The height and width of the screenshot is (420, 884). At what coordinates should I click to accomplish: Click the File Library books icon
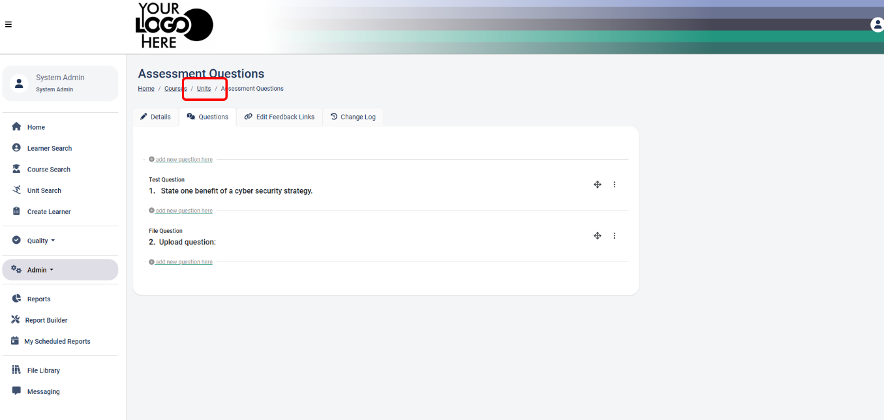[x=17, y=370]
